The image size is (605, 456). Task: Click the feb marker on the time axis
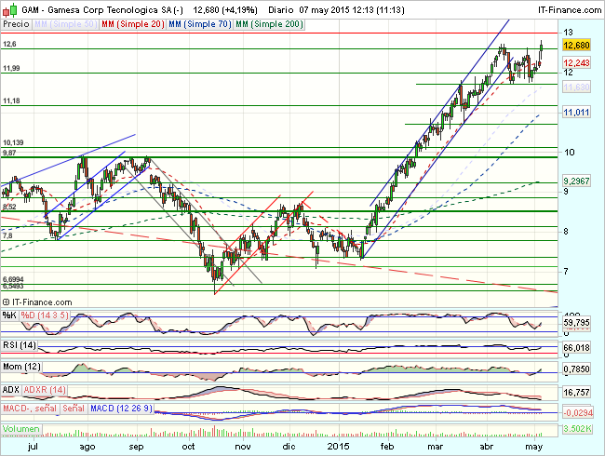[387, 447]
